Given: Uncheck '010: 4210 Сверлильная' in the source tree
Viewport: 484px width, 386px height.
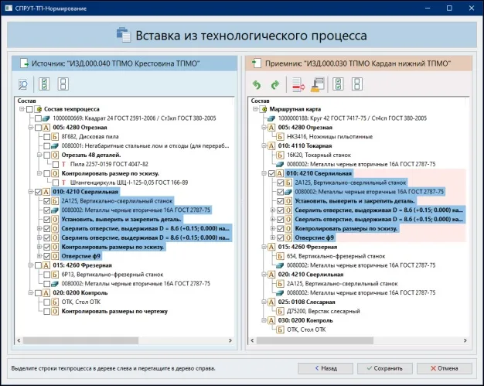Looking at the screenshot, I should coord(39,191).
